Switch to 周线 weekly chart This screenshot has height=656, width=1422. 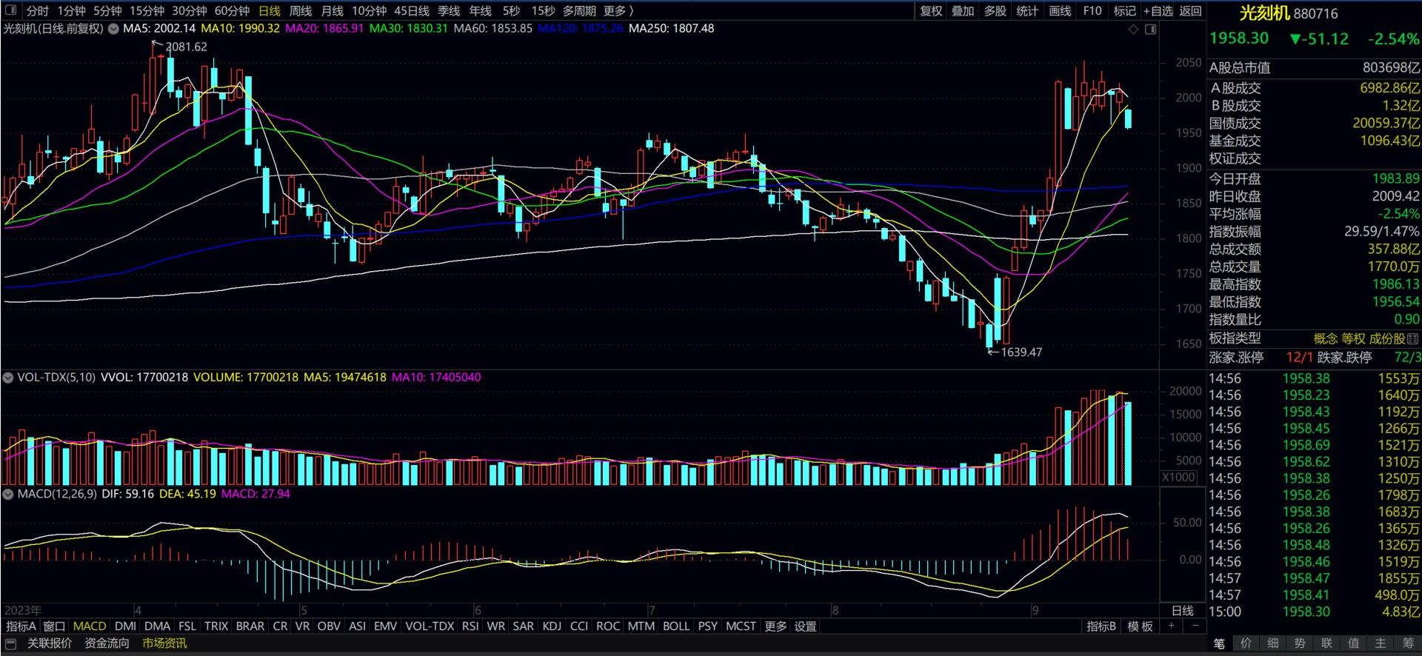point(301,11)
